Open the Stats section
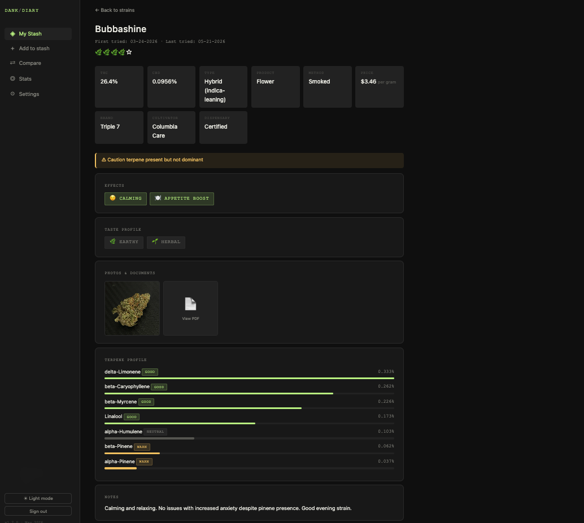584x523 pixels. tap(38, 78)
